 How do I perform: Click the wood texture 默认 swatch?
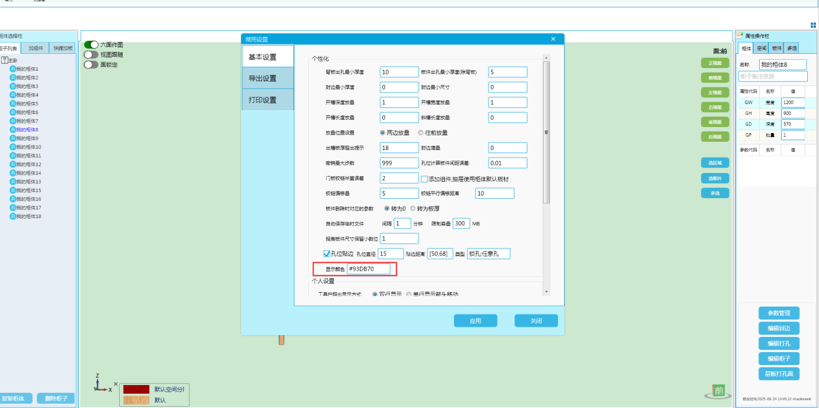[x=136, y=400]
